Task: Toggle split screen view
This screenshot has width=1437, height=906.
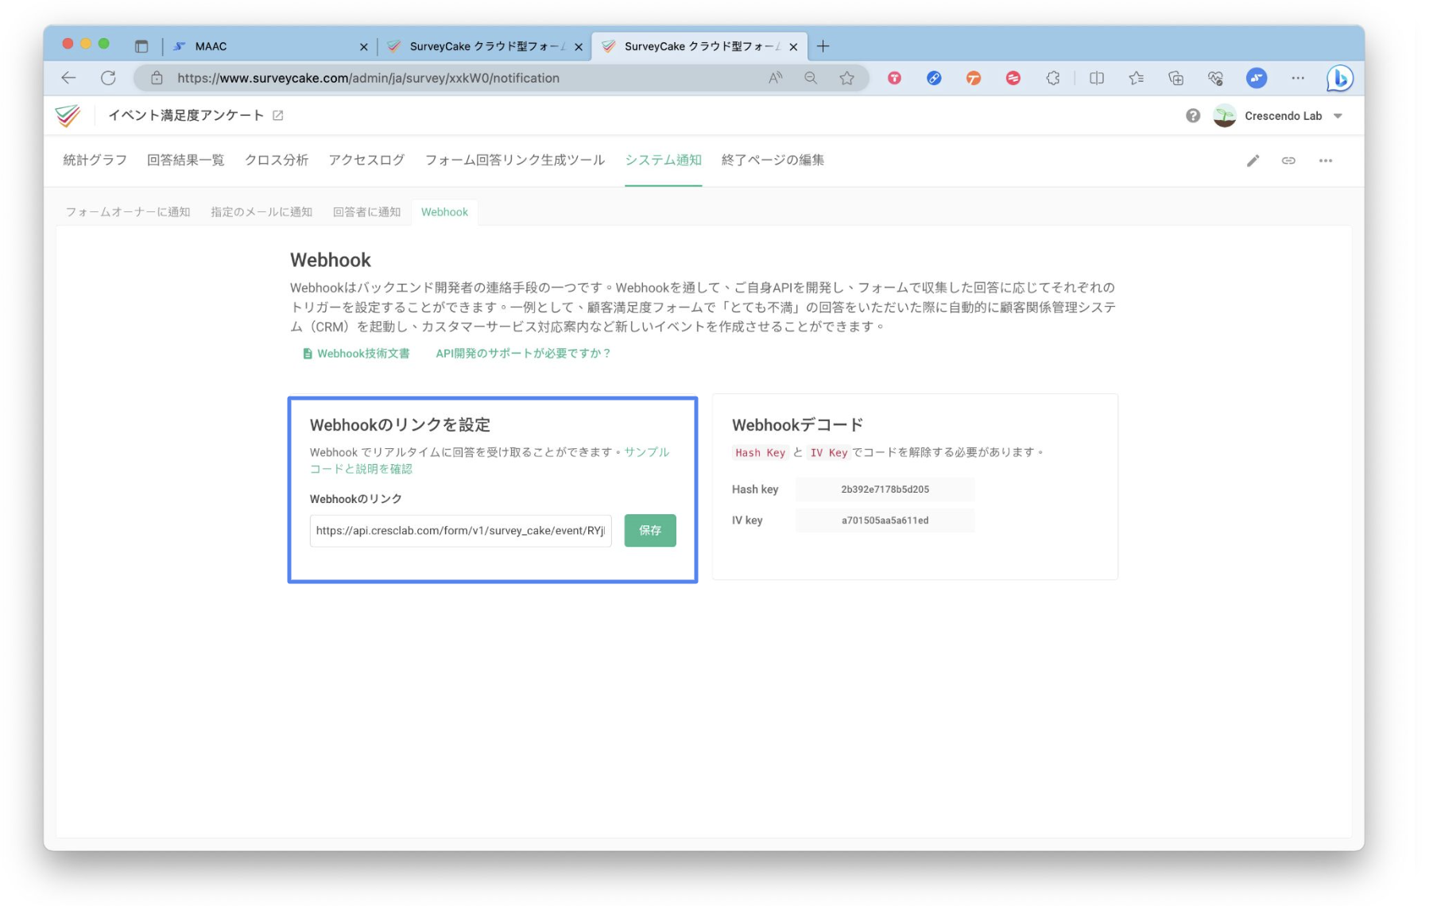Action: [1097, 78]
